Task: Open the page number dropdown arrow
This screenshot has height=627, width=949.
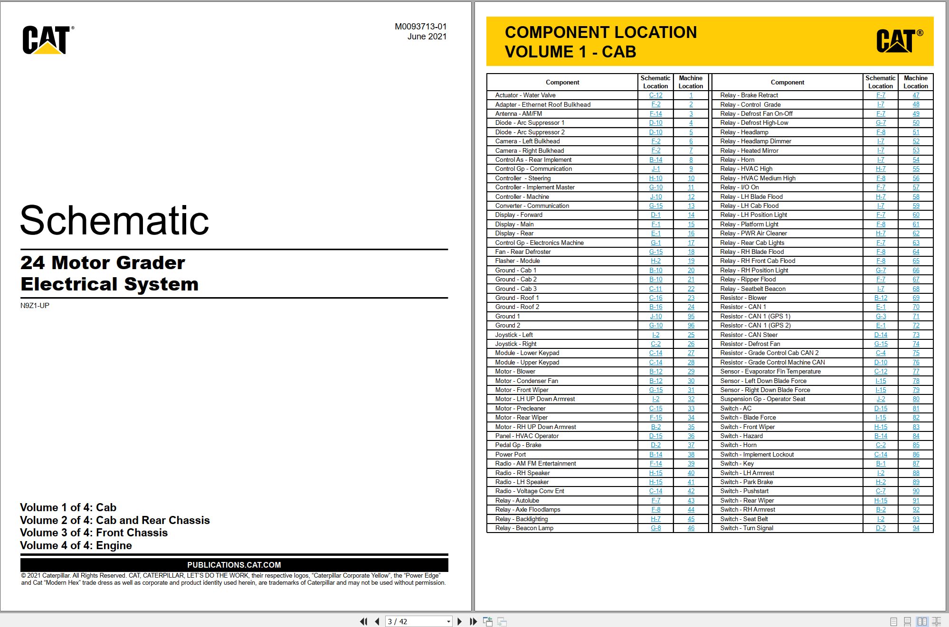Action: [x=448, y=621]
